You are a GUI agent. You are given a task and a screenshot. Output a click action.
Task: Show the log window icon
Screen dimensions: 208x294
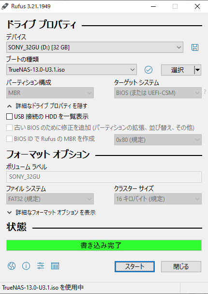point(55,266)
